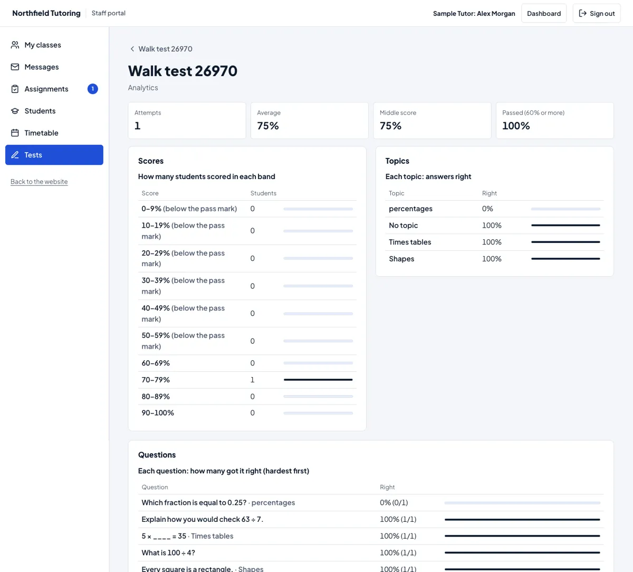Click the Tests pencil icon
The height and width of the screenshot is (572, 633).
coord(15,155)
